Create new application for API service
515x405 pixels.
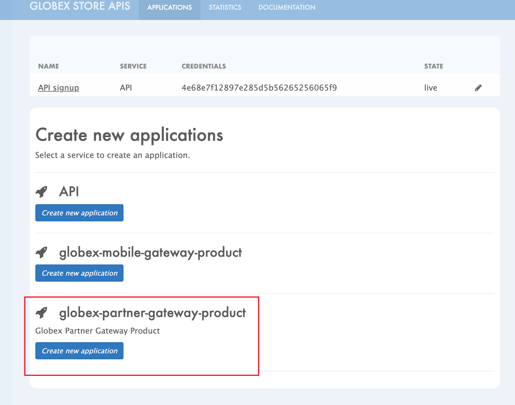pyautogui.click(x=79, y=213)
